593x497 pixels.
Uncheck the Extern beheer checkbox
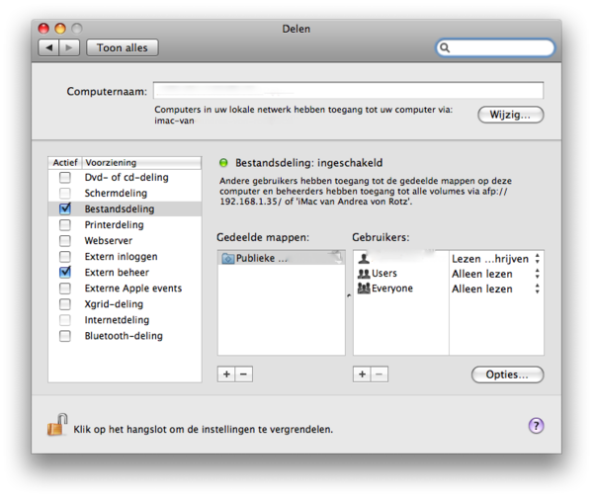click(65, 272)
